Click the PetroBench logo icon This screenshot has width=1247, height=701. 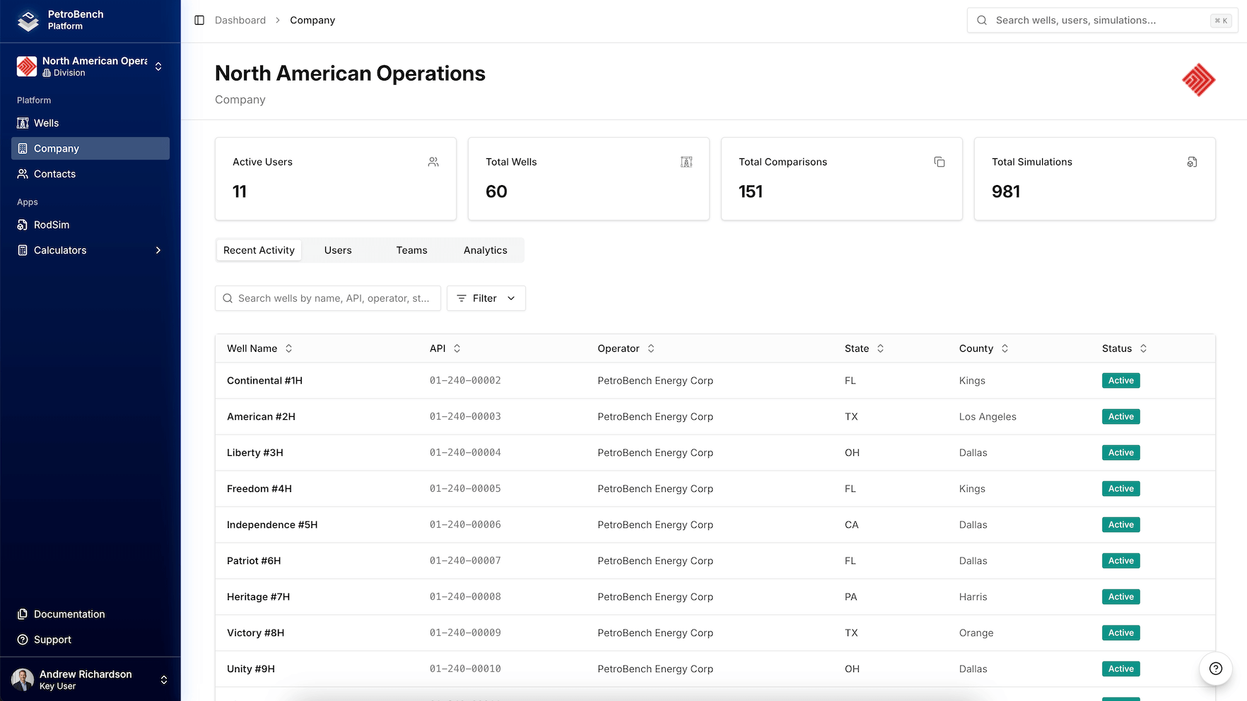pyautogui.click(x=28, y=20)
